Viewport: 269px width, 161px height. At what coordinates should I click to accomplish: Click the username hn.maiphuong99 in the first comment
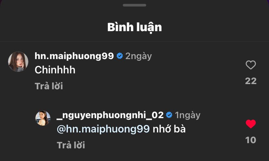pos(74,56)
